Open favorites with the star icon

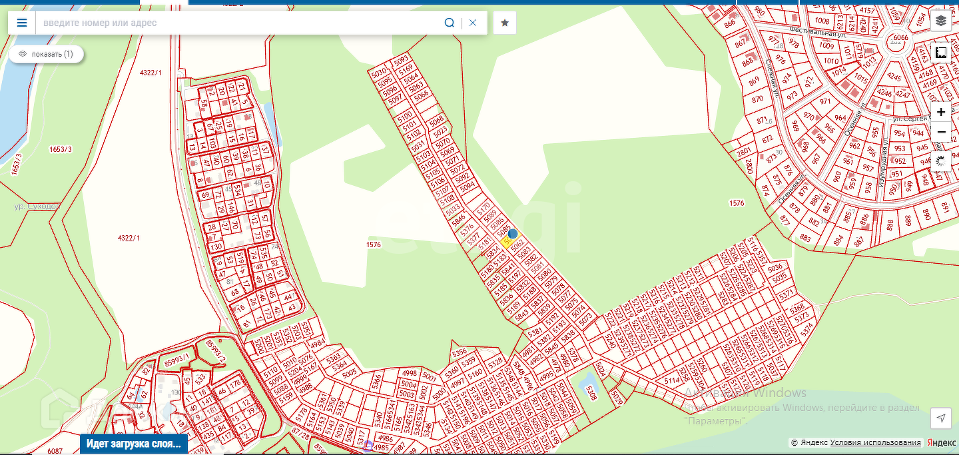(505, 23)
